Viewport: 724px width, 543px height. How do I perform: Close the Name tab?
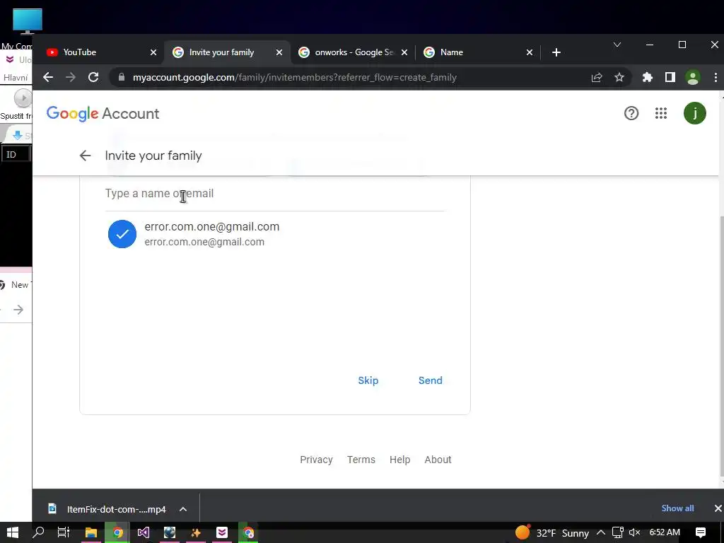pyautogui.click(x=530, y=52)
